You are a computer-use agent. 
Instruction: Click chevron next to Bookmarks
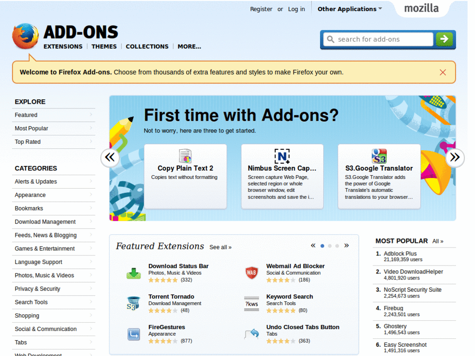[x=91, y=208]
